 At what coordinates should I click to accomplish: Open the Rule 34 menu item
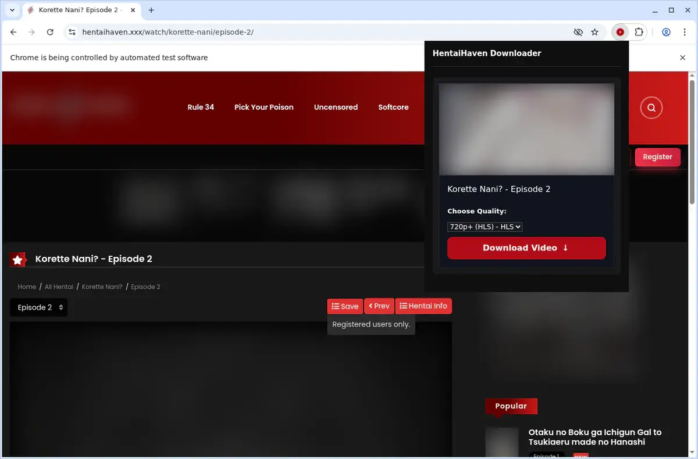click(201, 107)
